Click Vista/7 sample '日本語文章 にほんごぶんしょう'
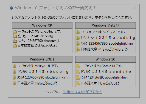 tap(104, 49)
